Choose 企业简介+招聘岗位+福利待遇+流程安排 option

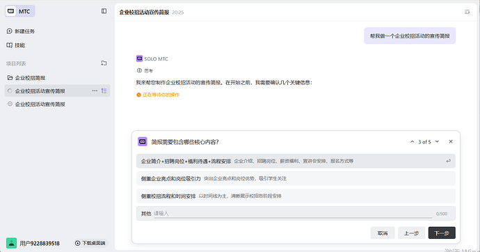point(296,161)
